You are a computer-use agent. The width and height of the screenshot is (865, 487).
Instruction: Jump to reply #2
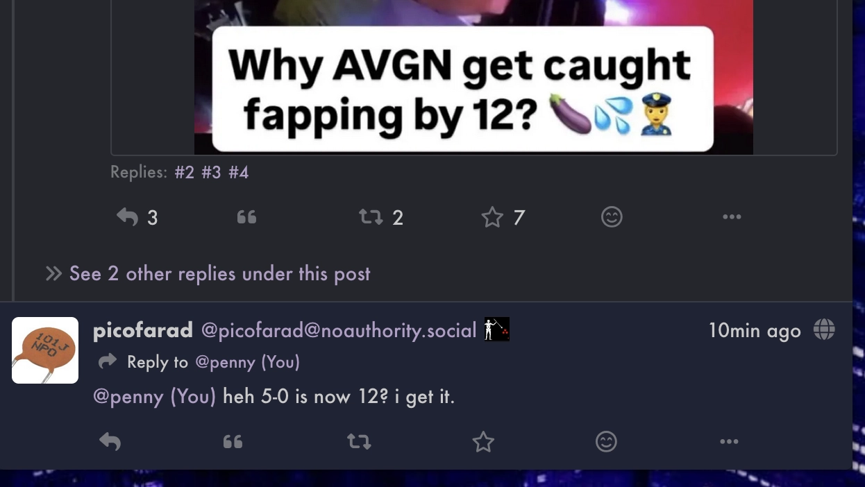tap(185, 172)
